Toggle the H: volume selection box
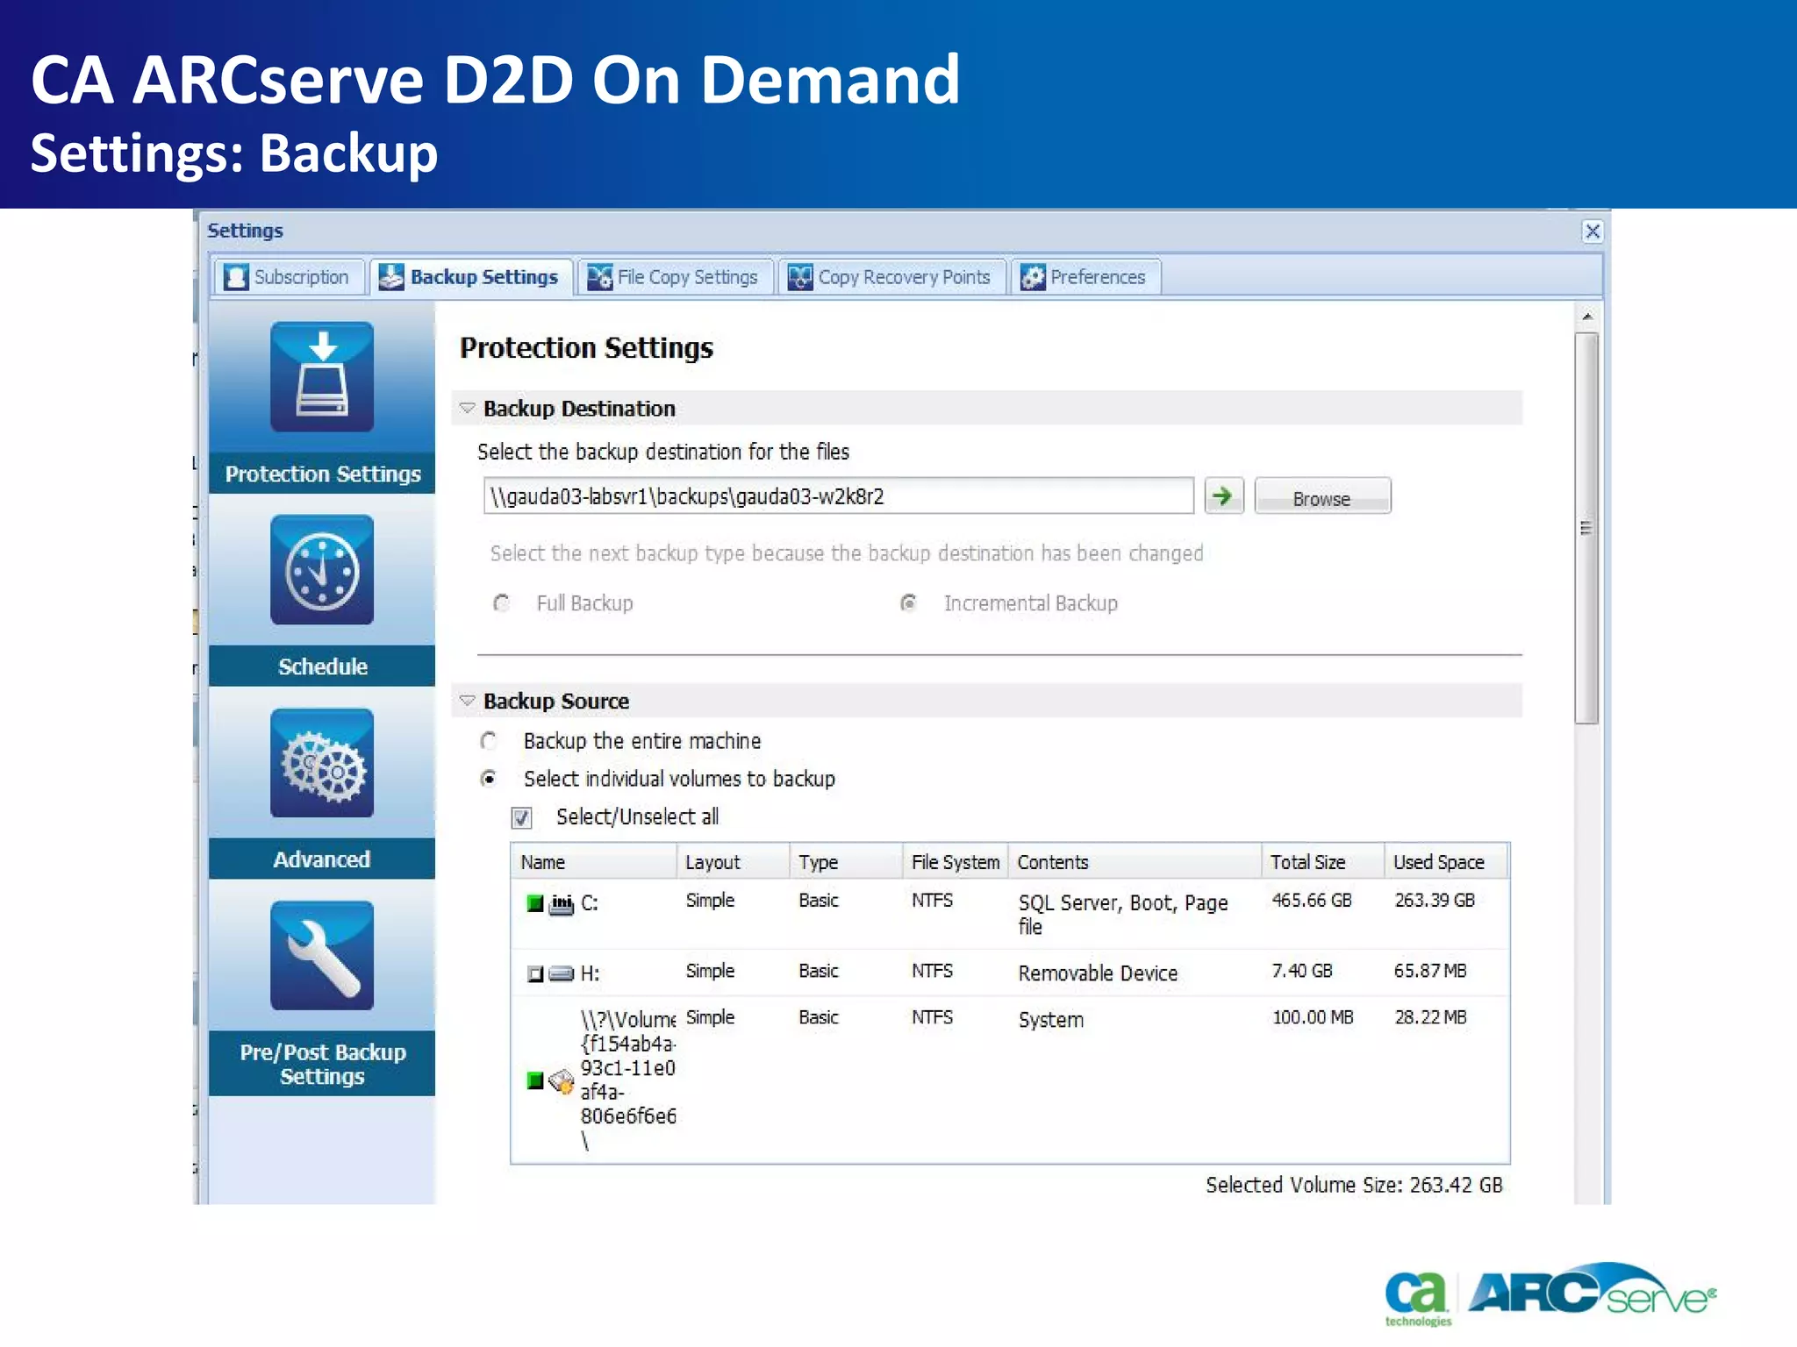 click(534, 974)
